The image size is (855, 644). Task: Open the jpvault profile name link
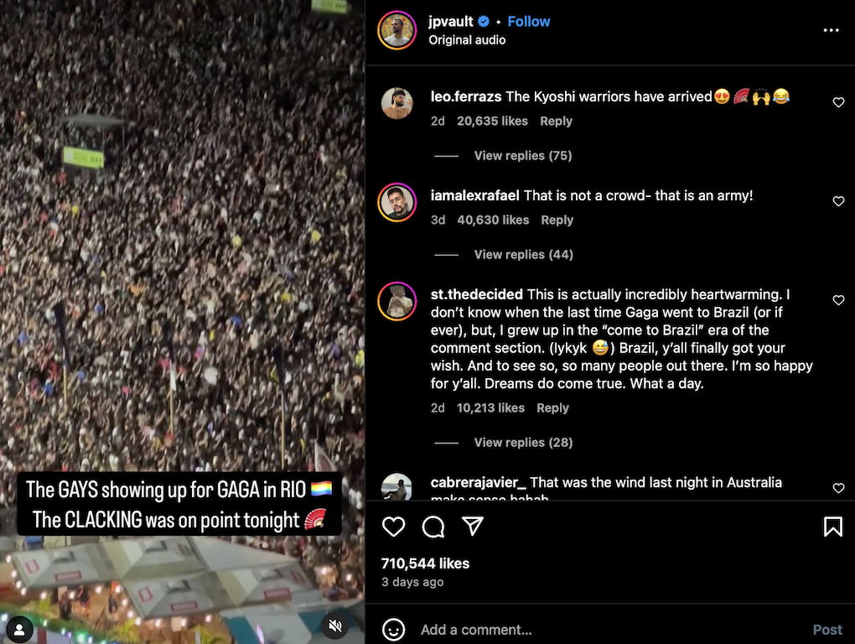click(x=451, y=22)
